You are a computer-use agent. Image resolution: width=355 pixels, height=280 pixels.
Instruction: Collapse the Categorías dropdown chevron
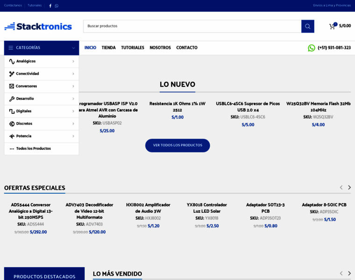[x=73, y=48]
